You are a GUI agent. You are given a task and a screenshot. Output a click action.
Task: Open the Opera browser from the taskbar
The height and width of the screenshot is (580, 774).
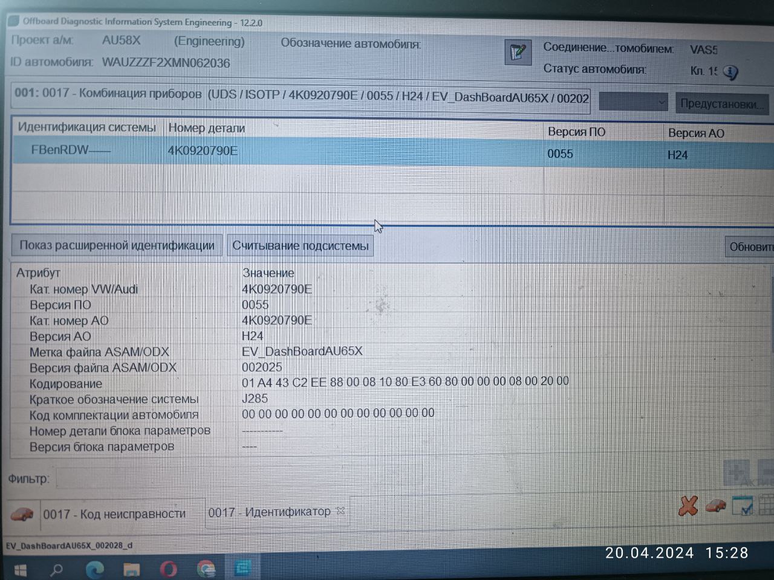coord(169,569)
